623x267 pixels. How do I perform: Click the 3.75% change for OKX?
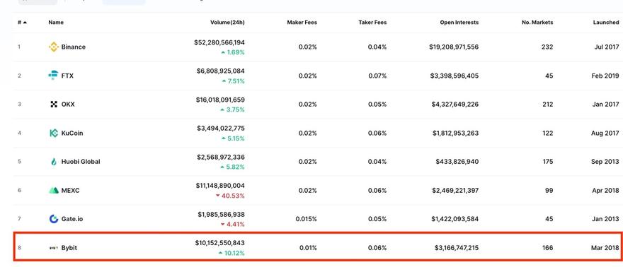click(x=233, y=109)
